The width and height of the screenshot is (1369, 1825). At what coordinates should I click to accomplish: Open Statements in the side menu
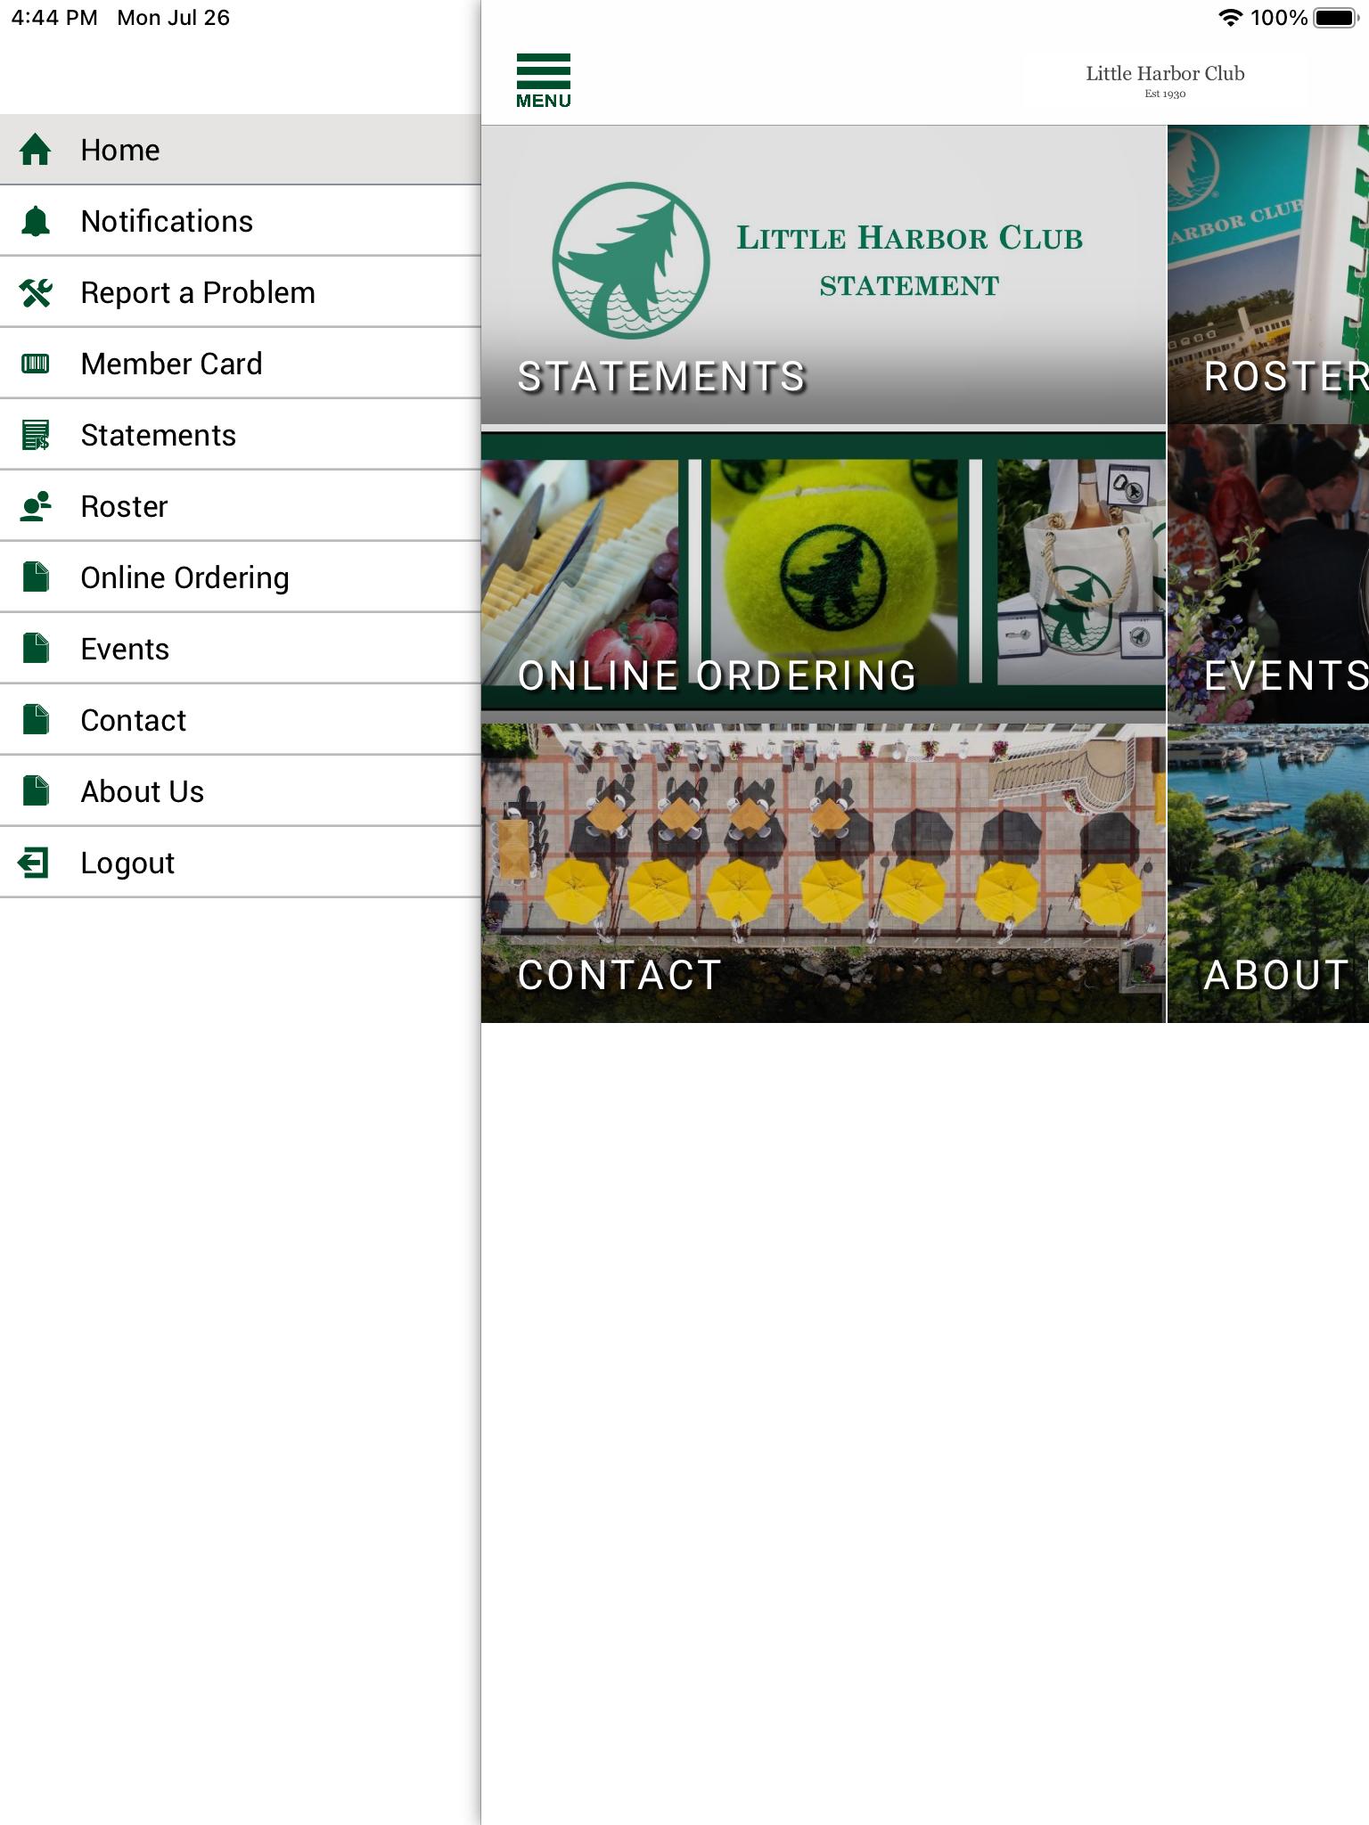(x=241, y=435)
